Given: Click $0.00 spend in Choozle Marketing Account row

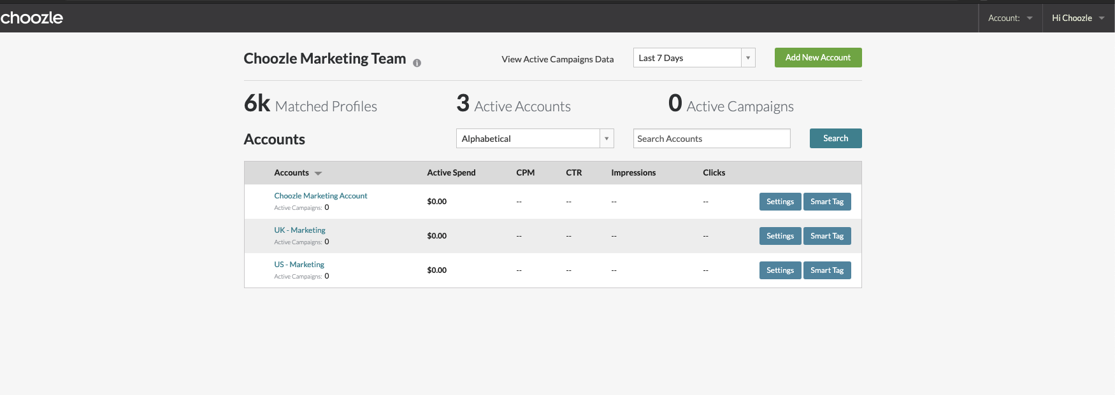Looking at the screenshot, I should (436, 202).
